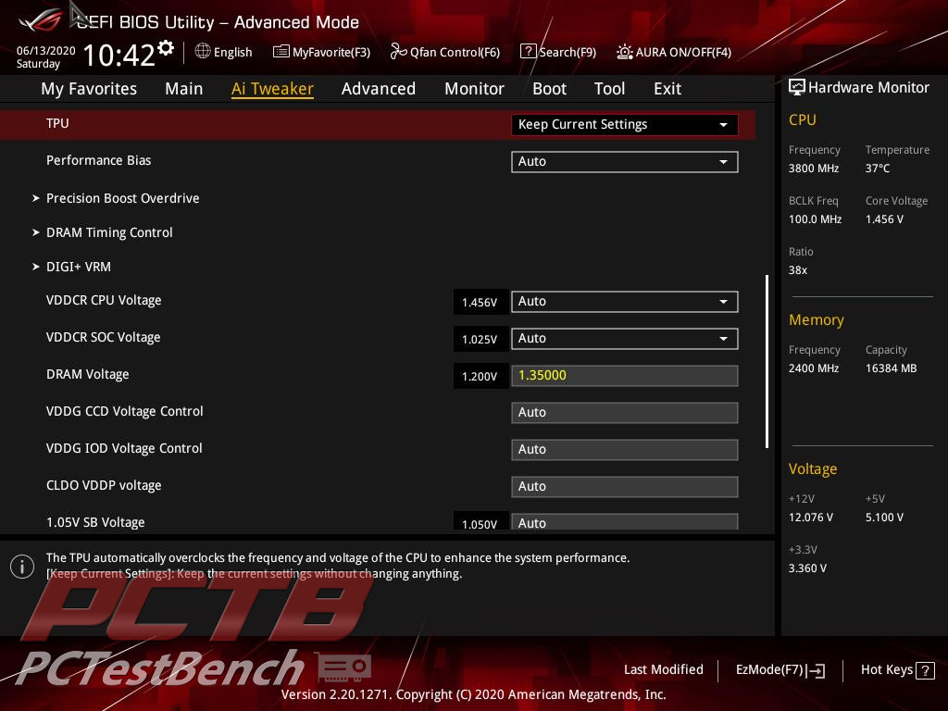Click Last Modified
Viewport: 948px width, 711px height.
663,670
